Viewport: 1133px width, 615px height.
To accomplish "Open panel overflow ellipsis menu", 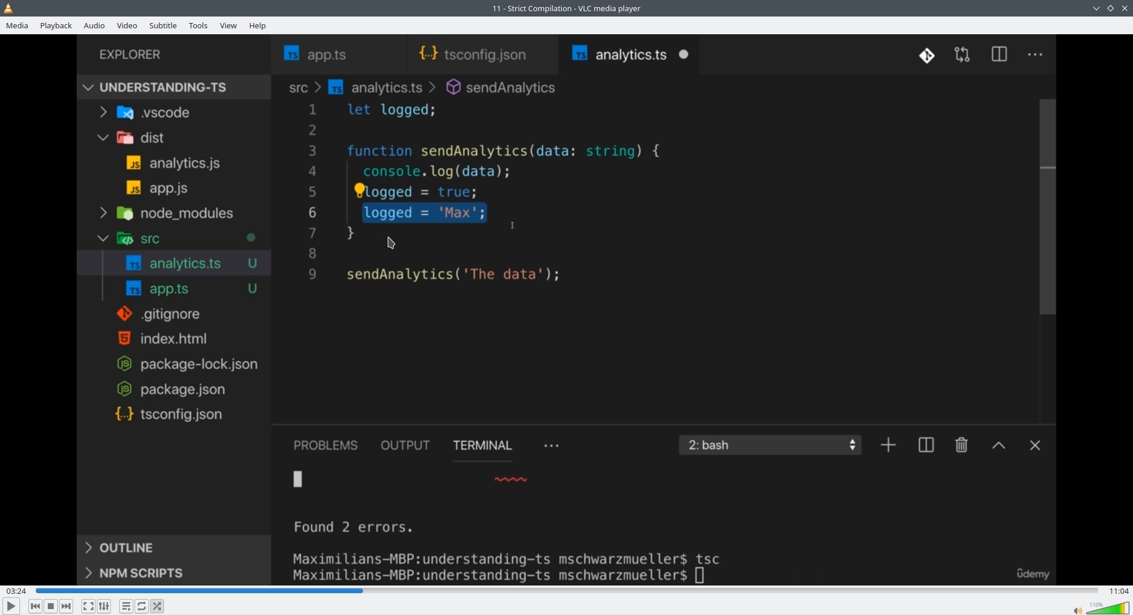I will [x=552, y=446].
